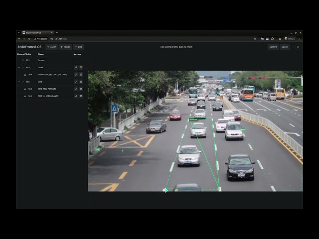Click the lane polygon's bottom-right vertex handle
The image size is (319, 239).
point(220,189)
